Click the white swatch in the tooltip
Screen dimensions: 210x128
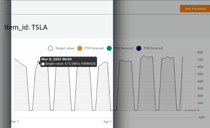(43, 64)
